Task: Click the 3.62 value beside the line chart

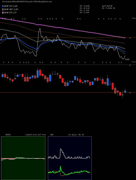Action: [x=127, y=59]
